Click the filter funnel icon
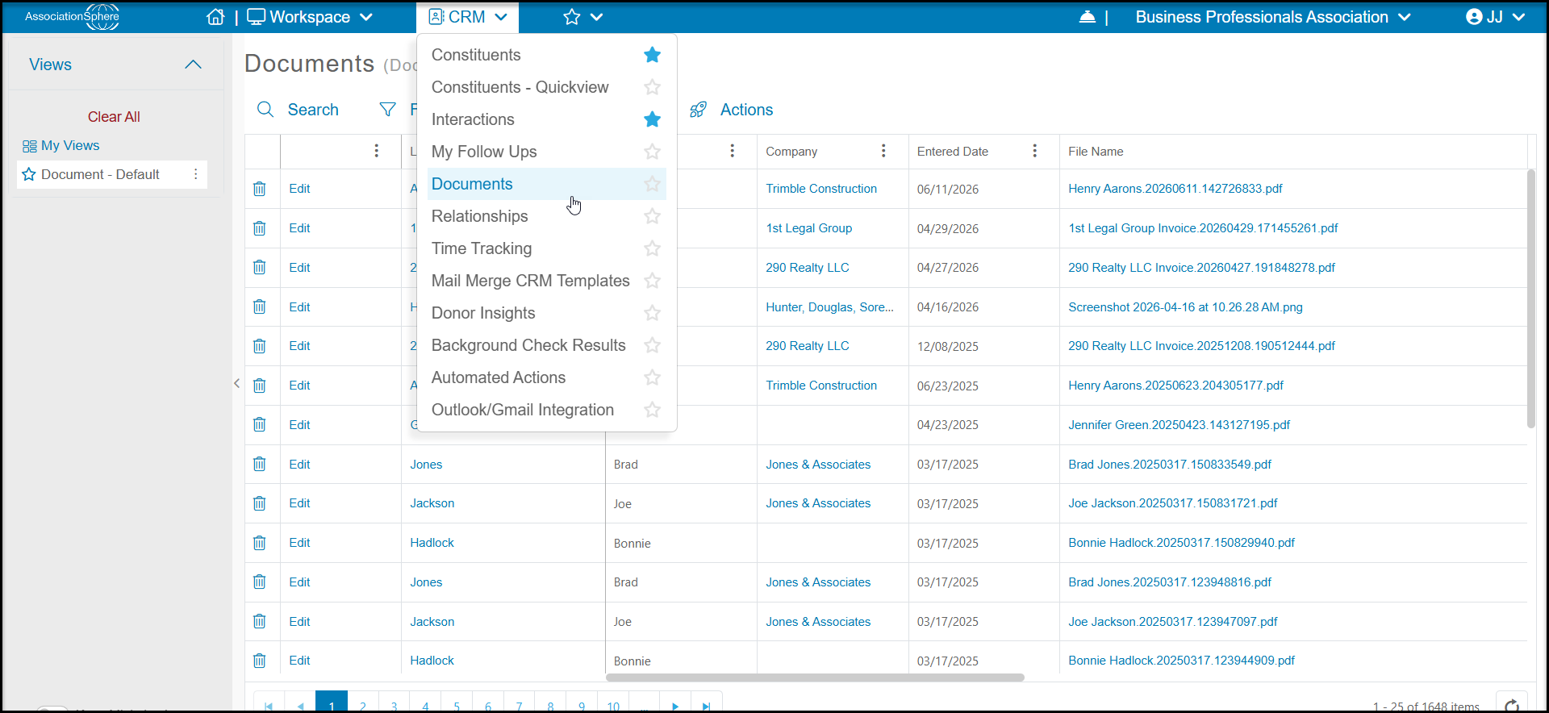 click(388, 110)
